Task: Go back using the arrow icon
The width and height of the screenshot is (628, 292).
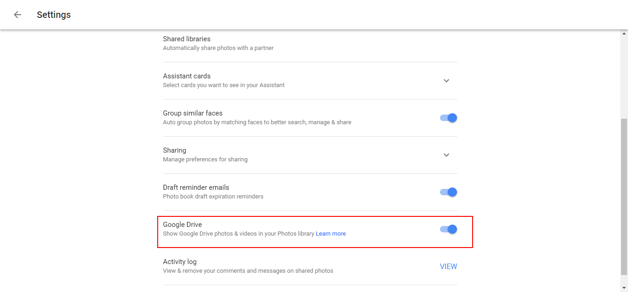Action: (x=17, y=15)
